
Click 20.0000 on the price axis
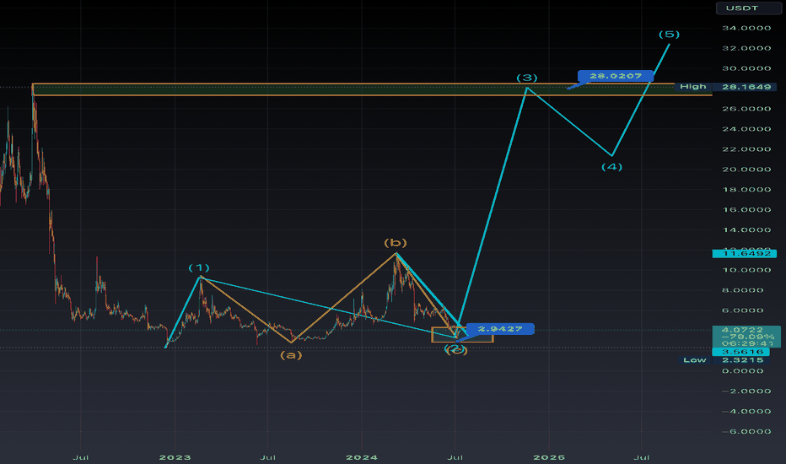tap(746, 169)
